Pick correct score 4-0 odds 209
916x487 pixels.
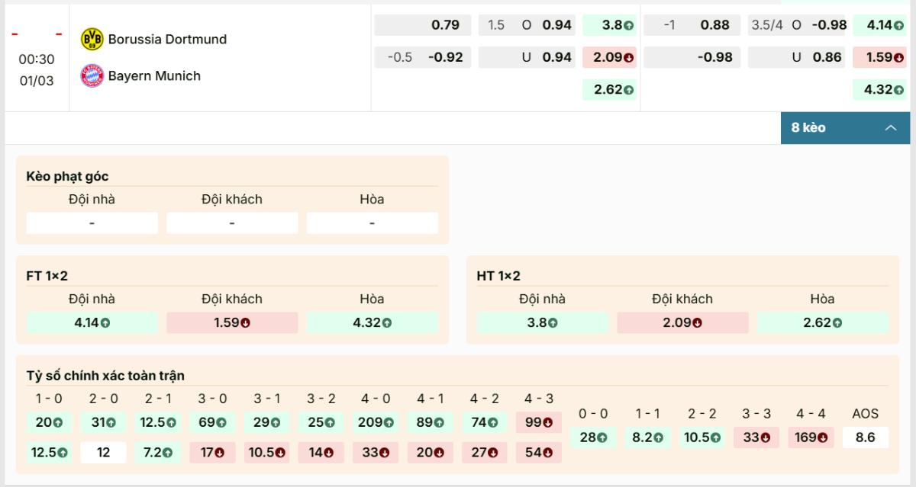[x=376, y=422]
